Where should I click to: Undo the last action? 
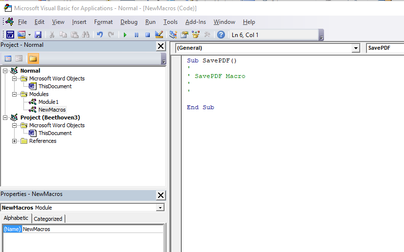point(100,35)
